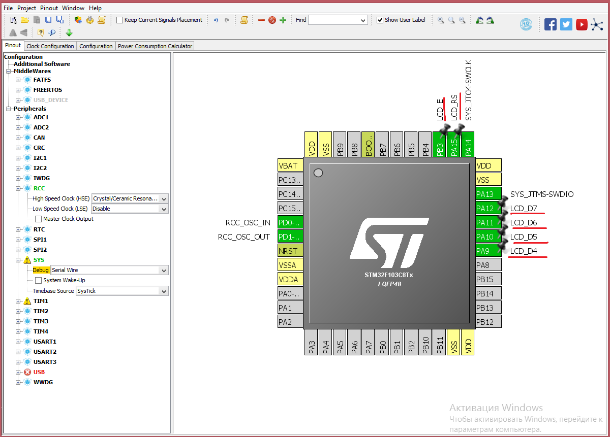The image size is (610, 437).
Task: Click the PD0 RCC_OSC_IN pin
Action: [290, 222]
